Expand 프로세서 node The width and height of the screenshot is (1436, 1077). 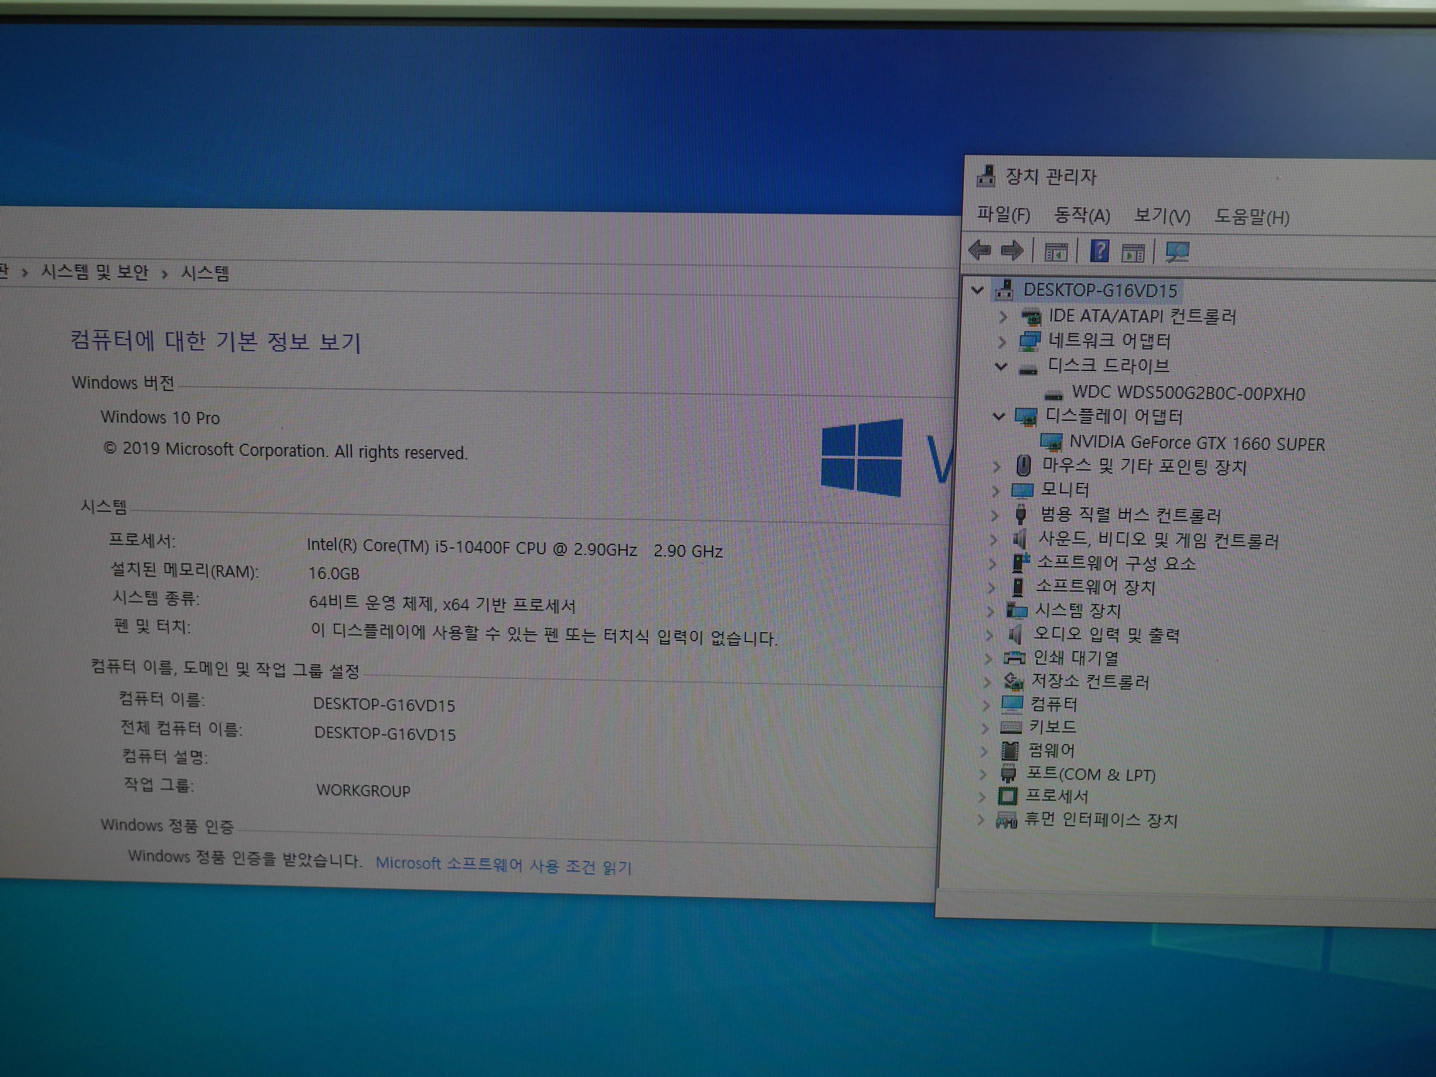click(x=982, y=796)
